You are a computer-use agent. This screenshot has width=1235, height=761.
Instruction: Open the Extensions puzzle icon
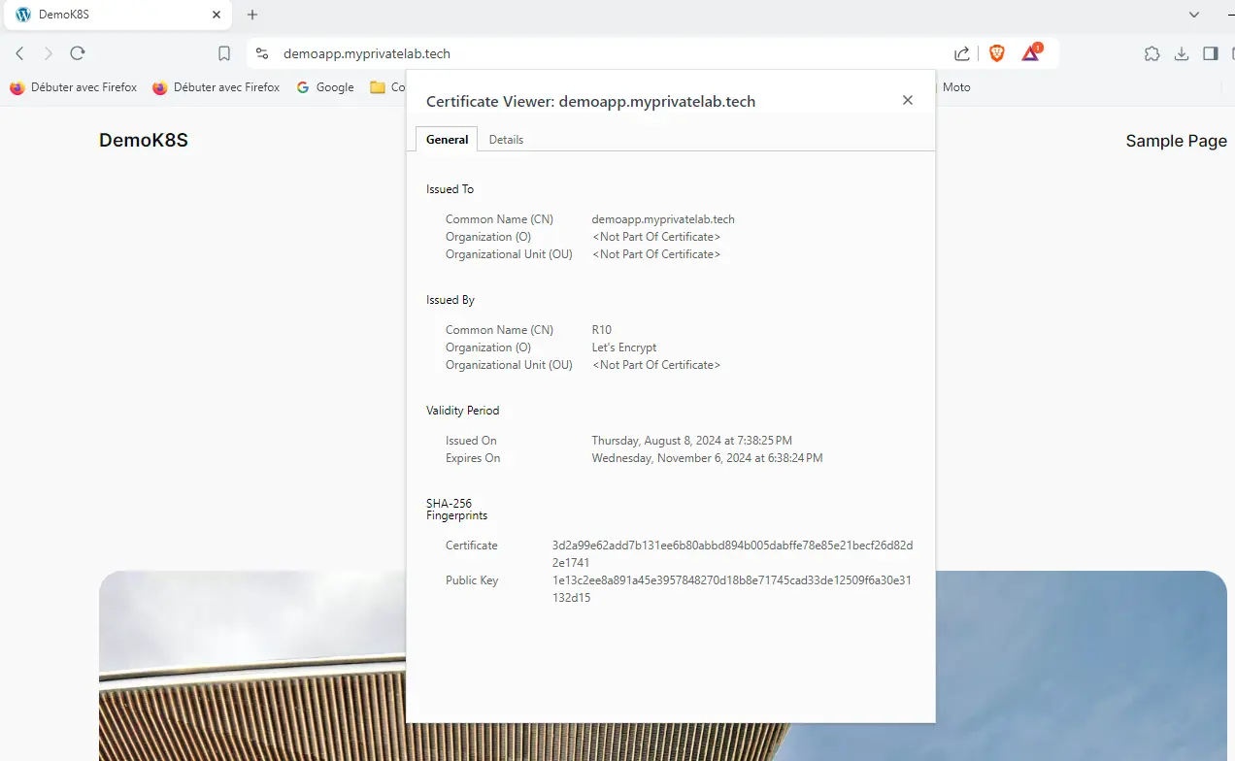(1152, 53)
